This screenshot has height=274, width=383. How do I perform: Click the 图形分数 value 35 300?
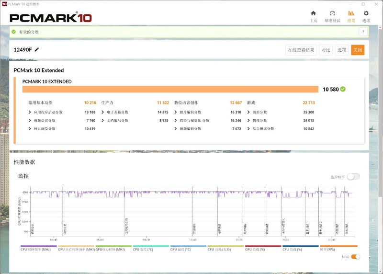309,112
